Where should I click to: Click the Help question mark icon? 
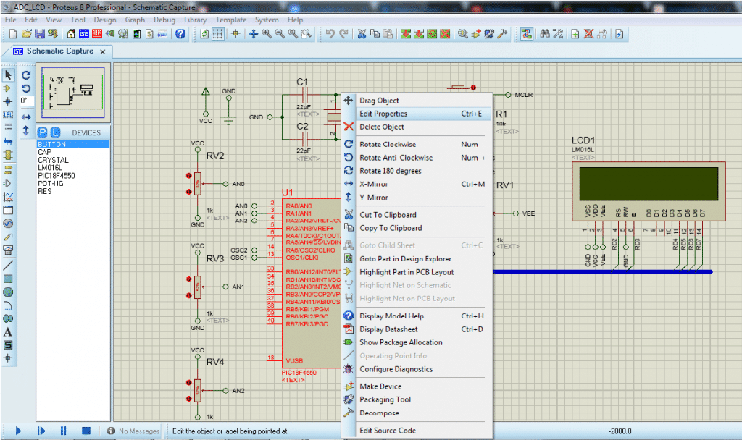pos(180,33)
